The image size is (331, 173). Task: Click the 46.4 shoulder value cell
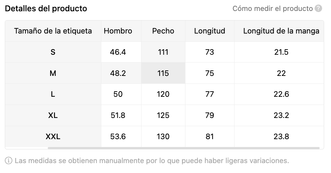[118, 52]
